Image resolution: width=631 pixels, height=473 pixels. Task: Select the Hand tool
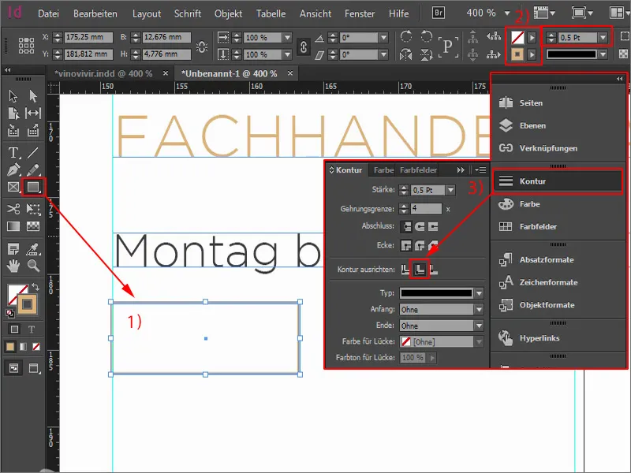pyautogui.click(x=13, y=266)
